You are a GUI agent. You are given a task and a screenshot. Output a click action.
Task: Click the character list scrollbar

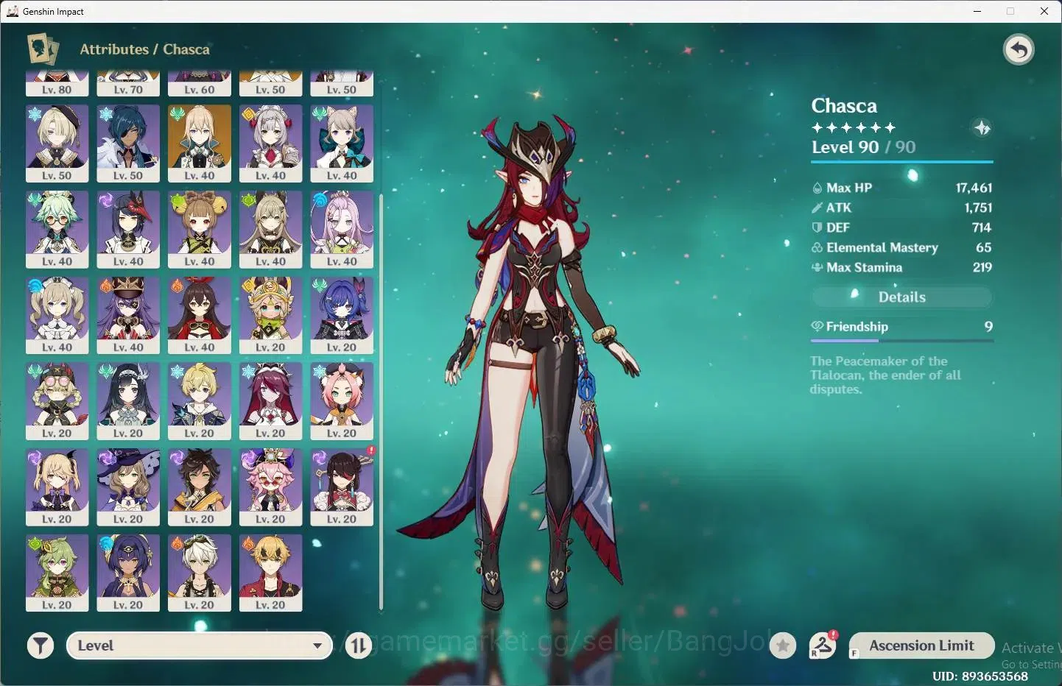381,402
